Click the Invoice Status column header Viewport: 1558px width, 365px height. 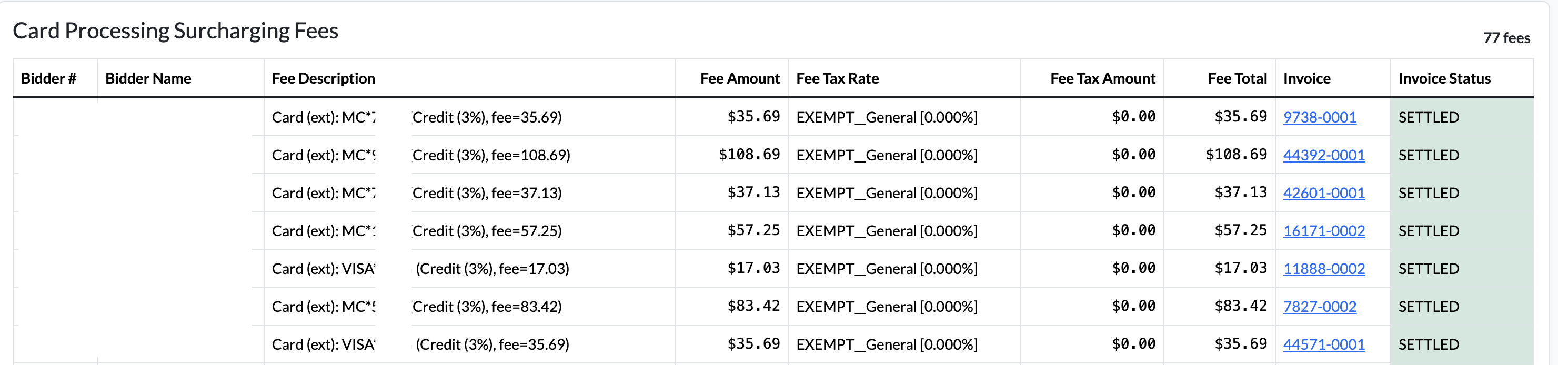[x=1444, y=78]
